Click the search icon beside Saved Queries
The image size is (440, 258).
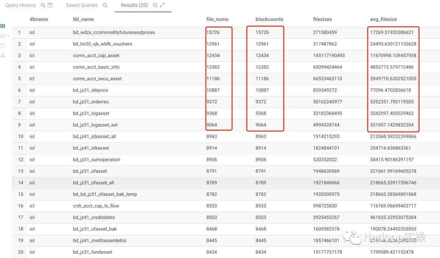tap(106, 6)
